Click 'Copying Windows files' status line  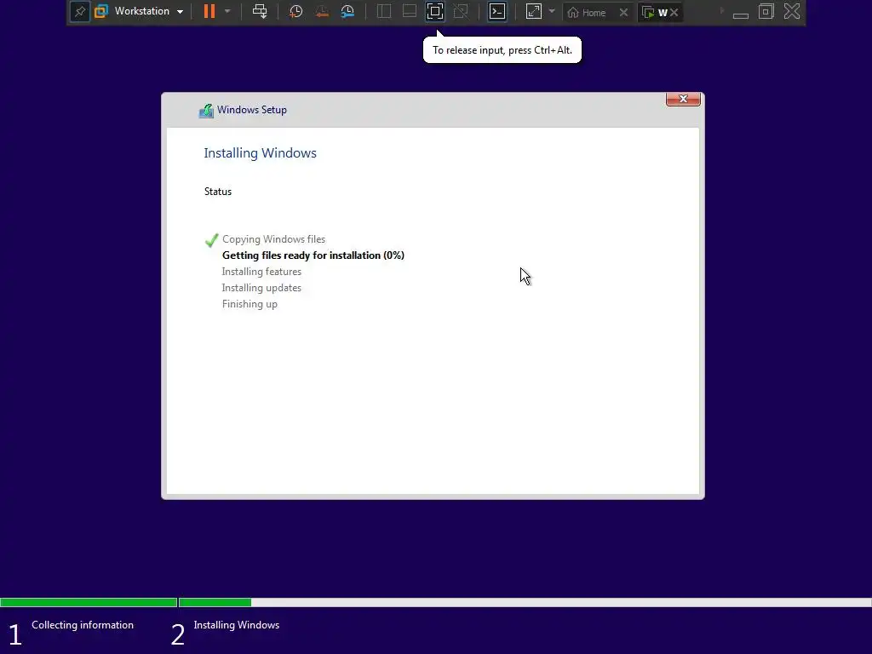tap(273, 239)
